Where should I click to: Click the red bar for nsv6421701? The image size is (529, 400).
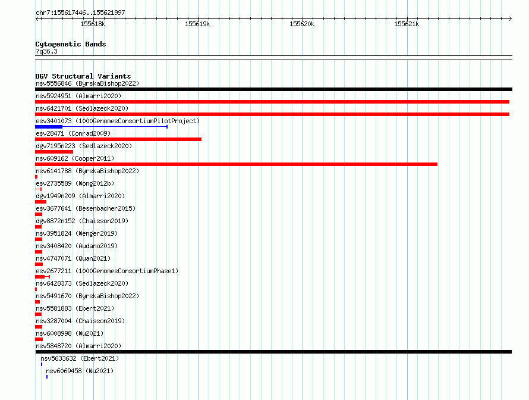[x=272, y=114]
